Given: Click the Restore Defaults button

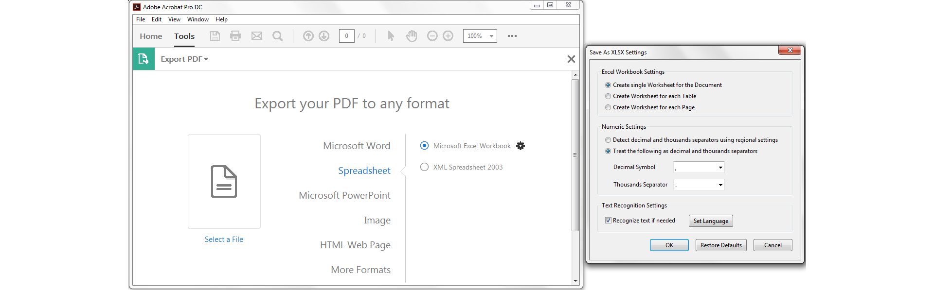Looking at the screenshot, I should click(x=721, y=245).
